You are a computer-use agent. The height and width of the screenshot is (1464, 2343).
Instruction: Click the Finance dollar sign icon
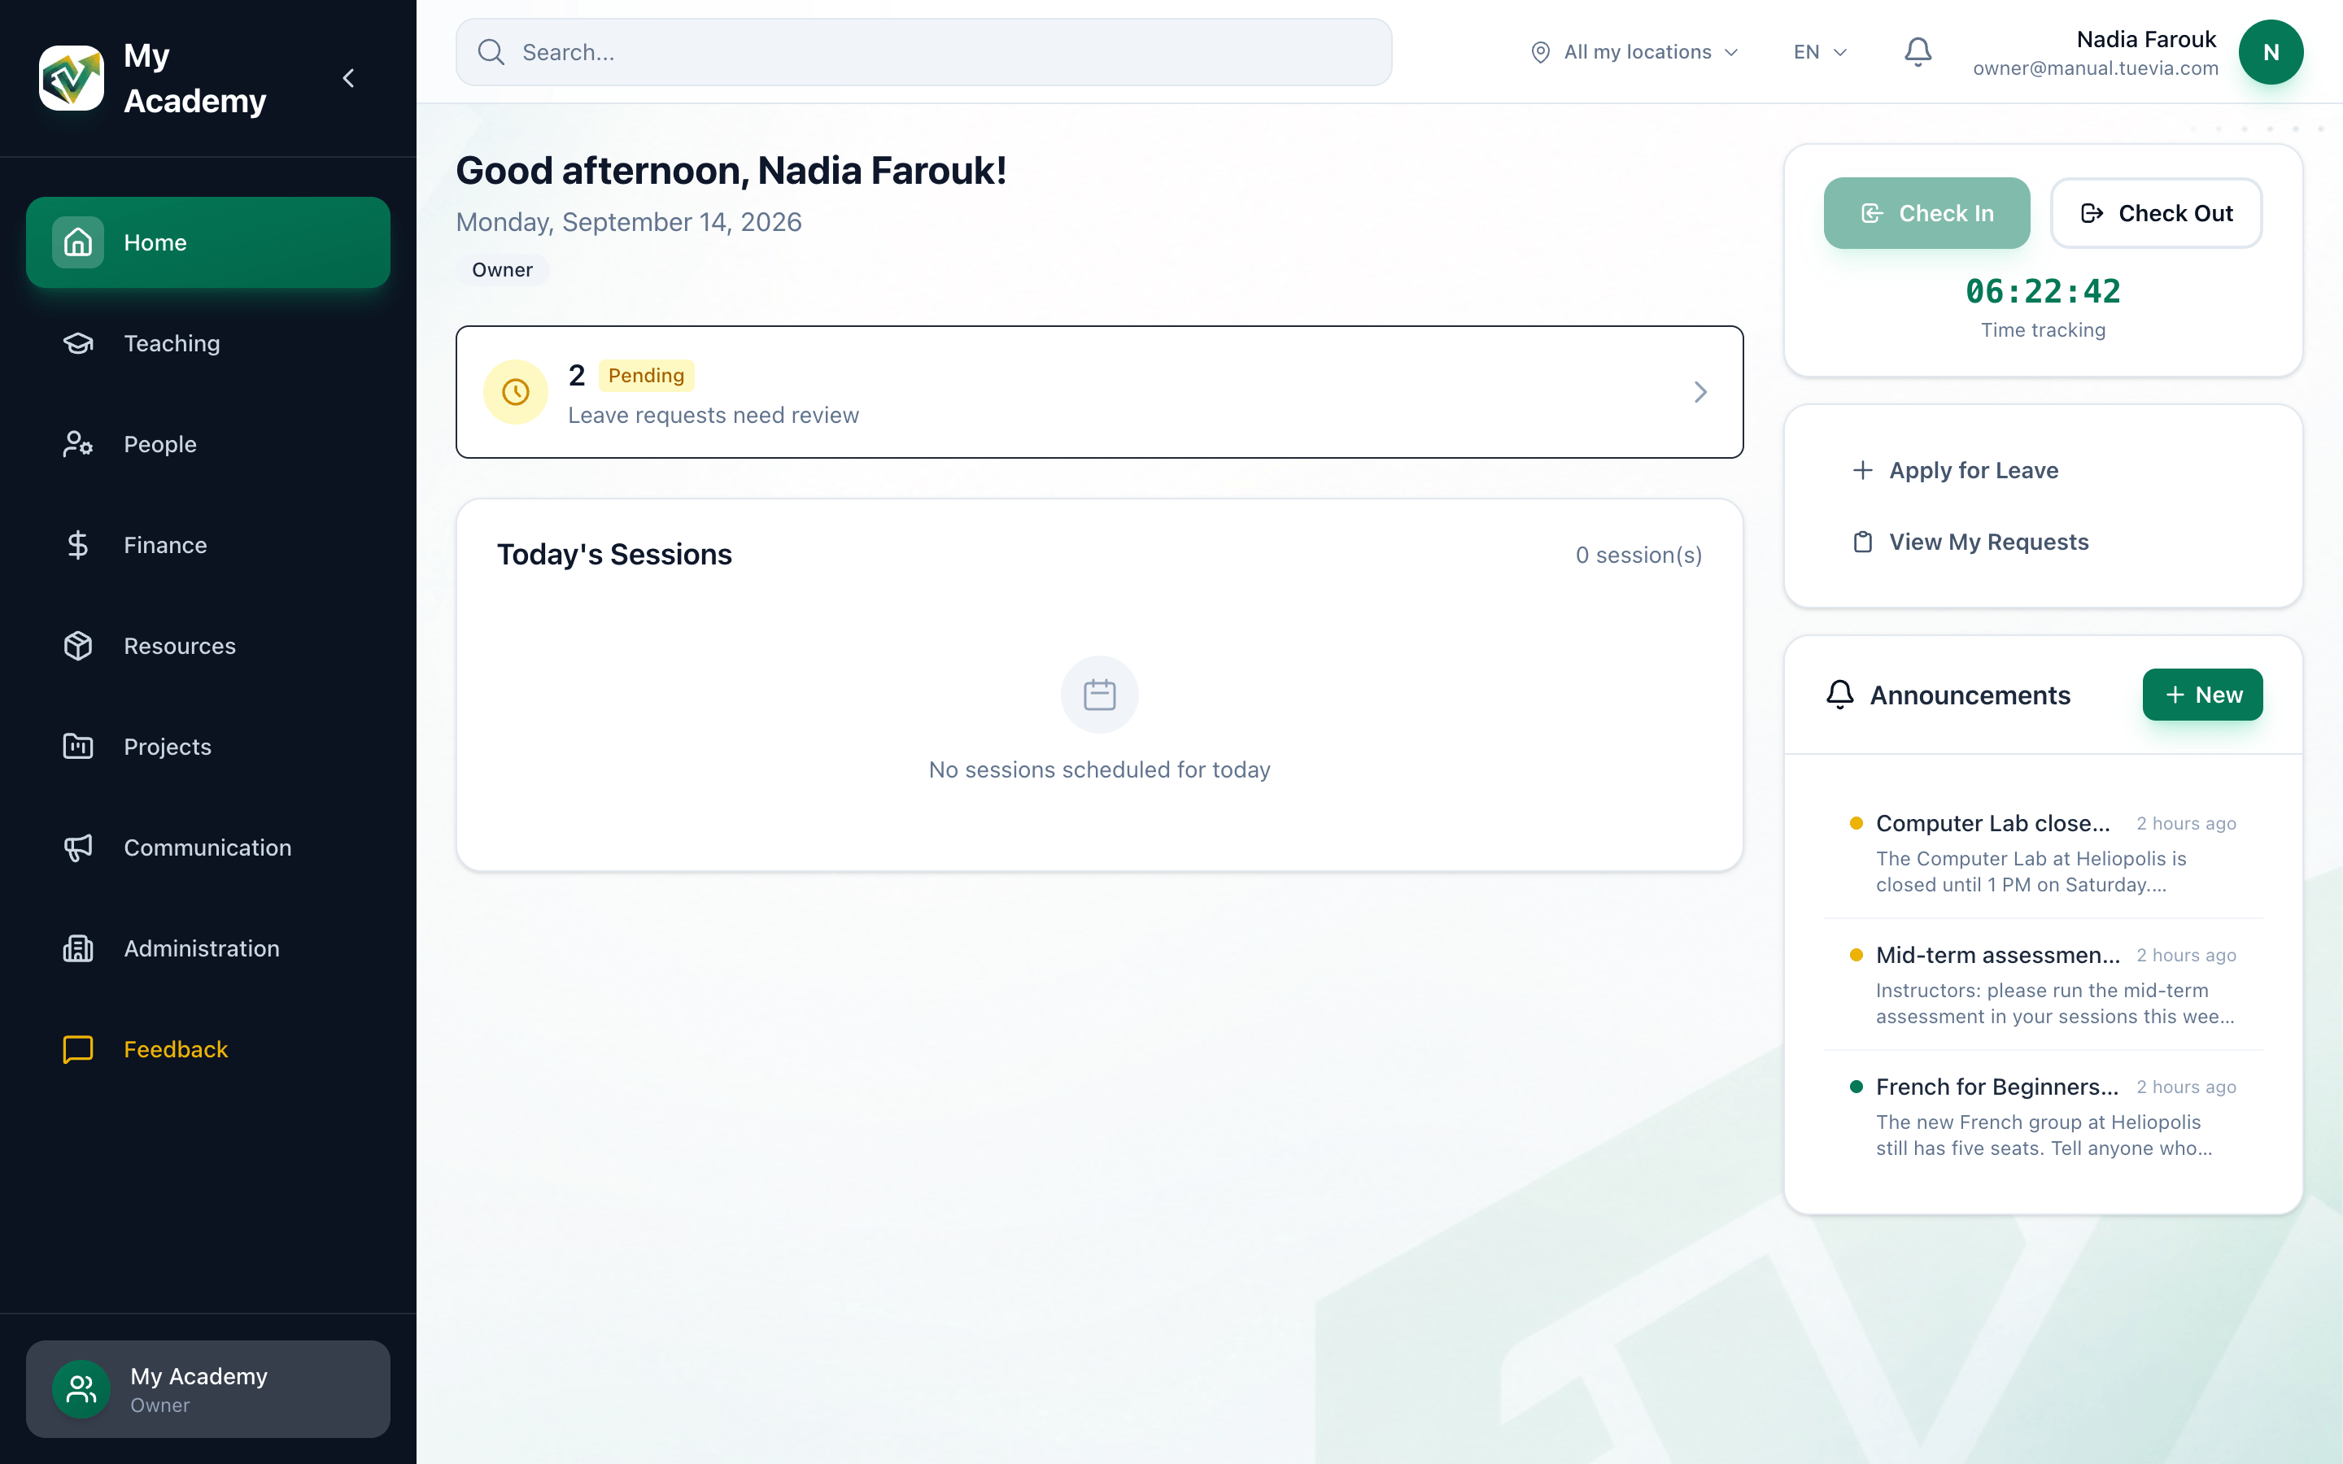click(77, 544)
